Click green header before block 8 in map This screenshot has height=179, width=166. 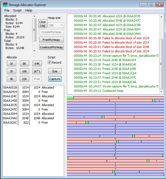coord(113,172)
